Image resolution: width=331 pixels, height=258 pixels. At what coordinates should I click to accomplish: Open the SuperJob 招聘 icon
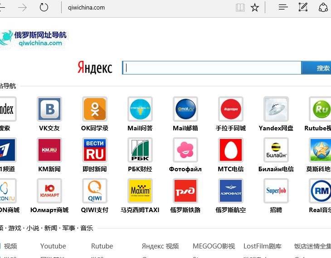(276, 191)
